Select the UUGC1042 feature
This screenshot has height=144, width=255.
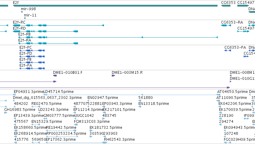(76, 119)
